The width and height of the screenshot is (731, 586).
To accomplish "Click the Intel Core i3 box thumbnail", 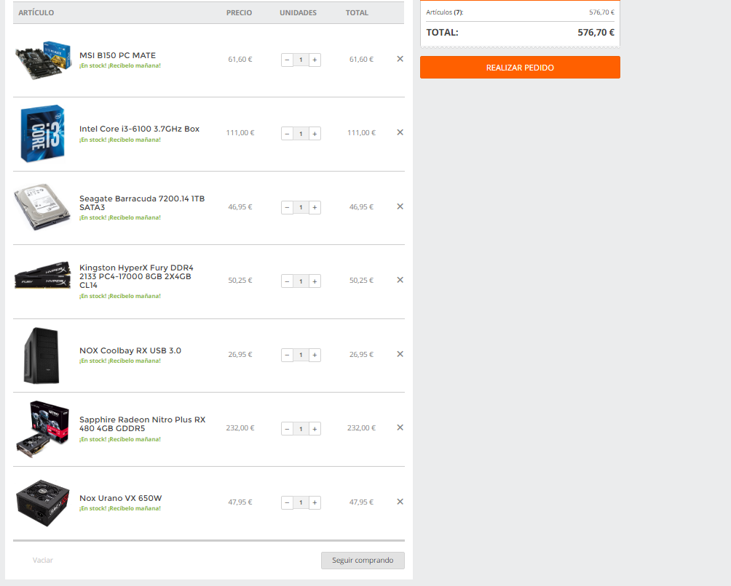I will click(42, 134).
